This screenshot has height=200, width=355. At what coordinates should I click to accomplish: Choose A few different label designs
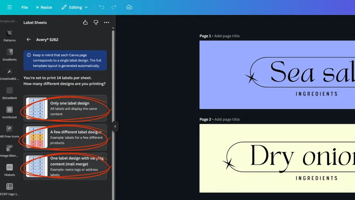click(x=65, y=137)
